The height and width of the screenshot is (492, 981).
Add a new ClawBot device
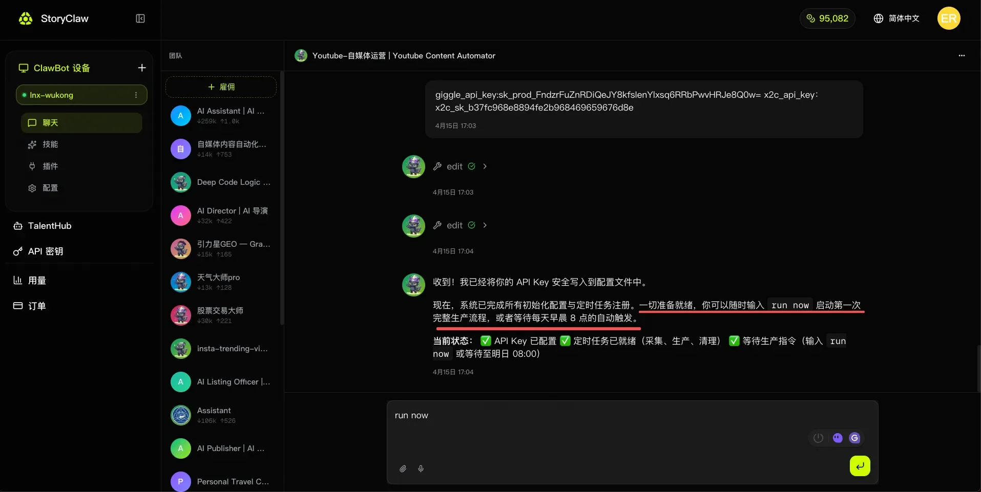pyautogui.click(x=142, y=68)
